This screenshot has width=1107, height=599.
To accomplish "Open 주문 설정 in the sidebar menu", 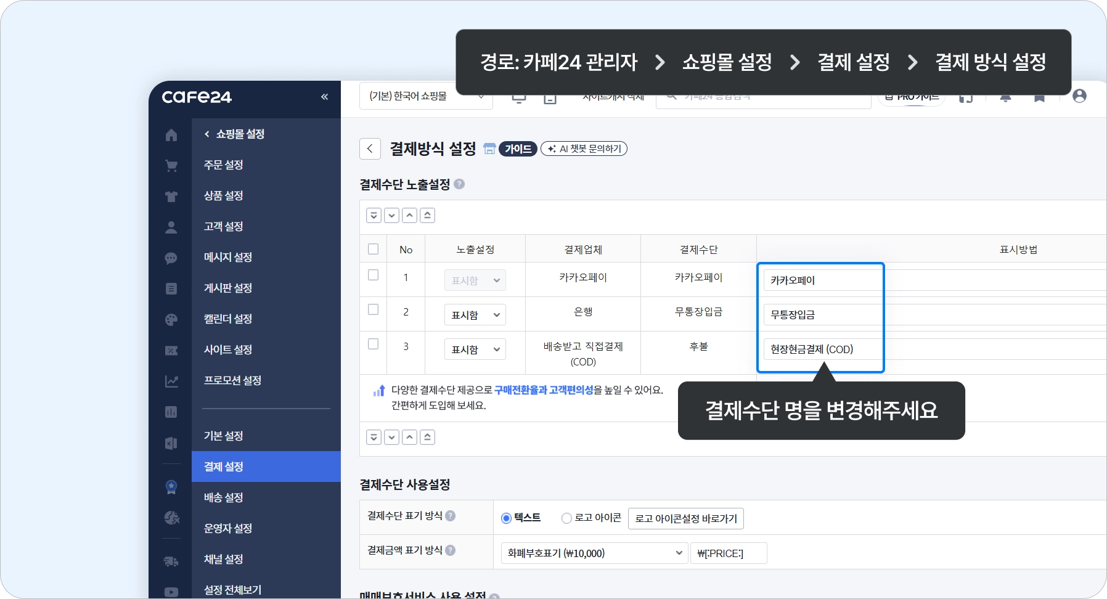I will click(x=224, y=165).
